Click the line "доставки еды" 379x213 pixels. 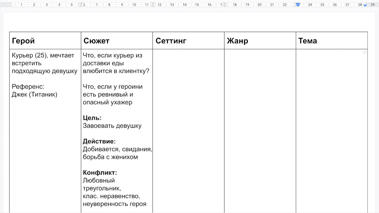pyautogui.click(x=103, y=63)
